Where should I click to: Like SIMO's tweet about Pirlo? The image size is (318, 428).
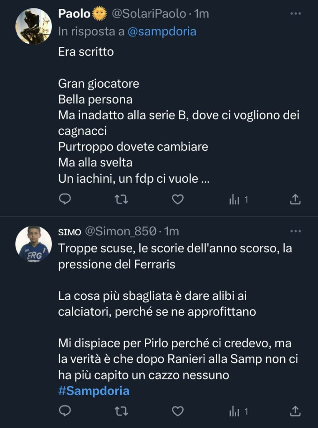178,412
